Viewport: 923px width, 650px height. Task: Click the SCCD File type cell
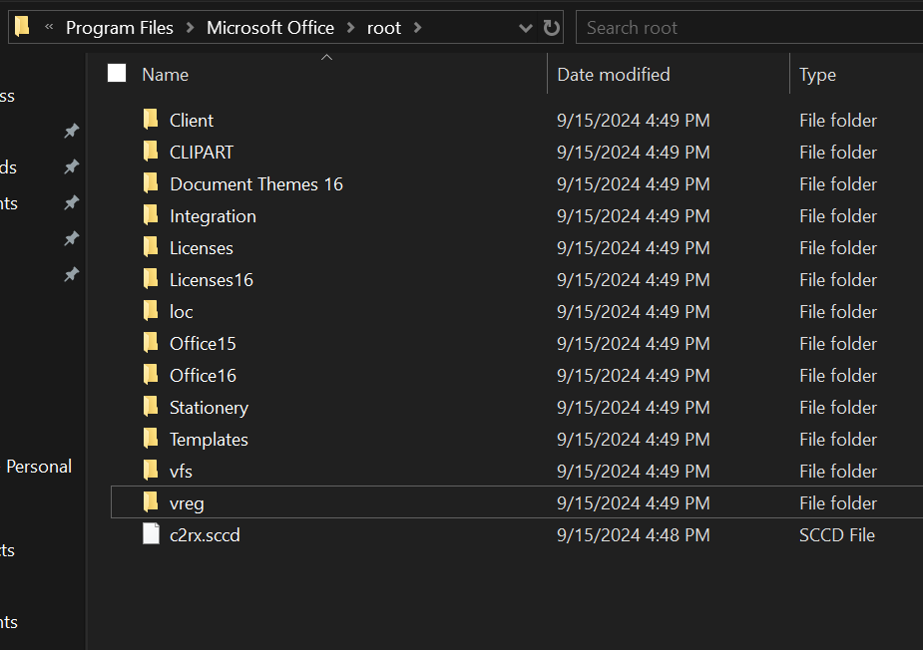coord(836,535)
